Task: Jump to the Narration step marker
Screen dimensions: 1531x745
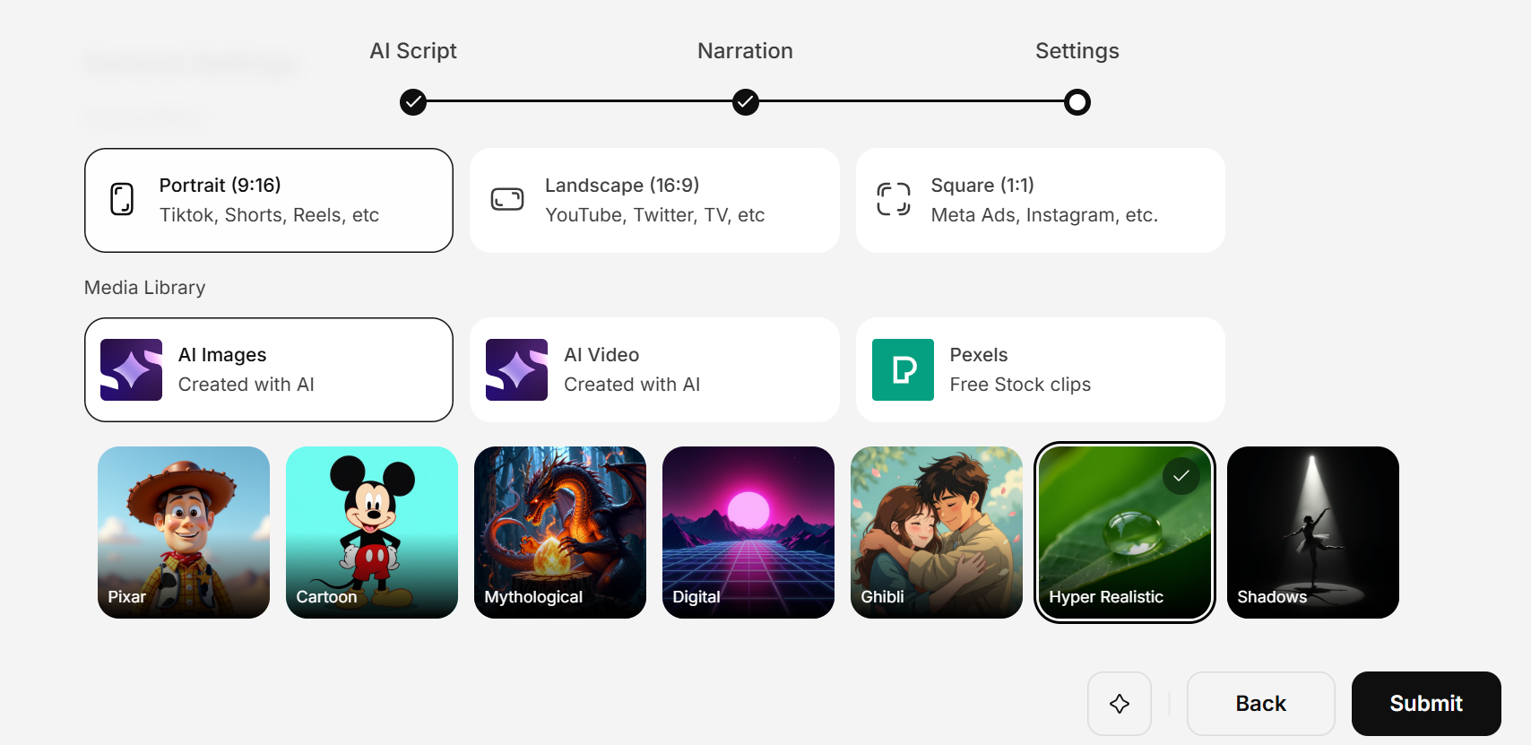Action: [746, 102]
